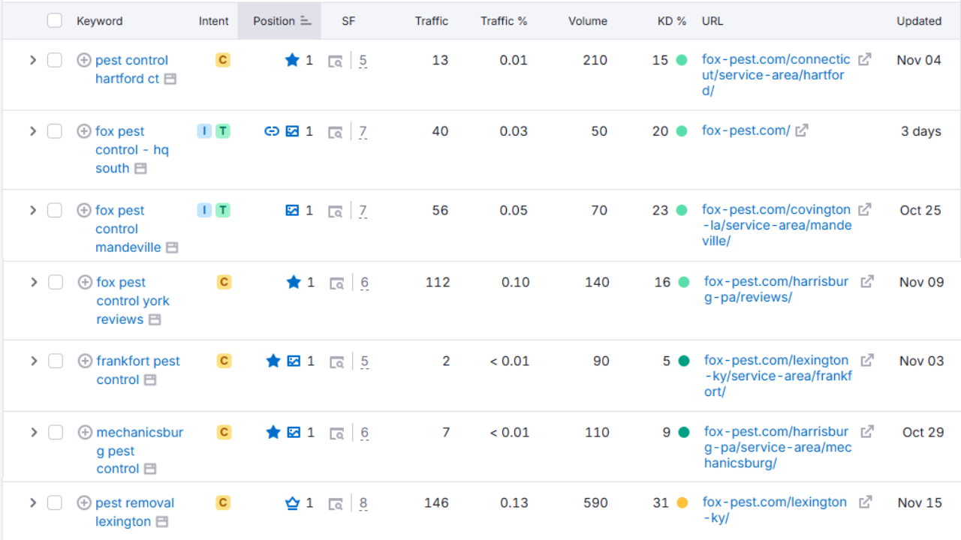Open keyword link 'fox pest control york reviews'
Viewport: 961px width, 540px height.
click(133, 300)
